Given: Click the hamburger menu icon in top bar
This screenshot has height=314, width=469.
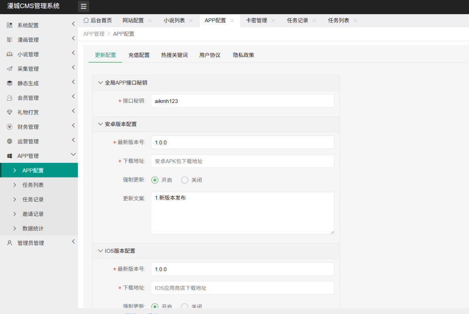Looking at the screenshot, I should click(x=83, y=6).
